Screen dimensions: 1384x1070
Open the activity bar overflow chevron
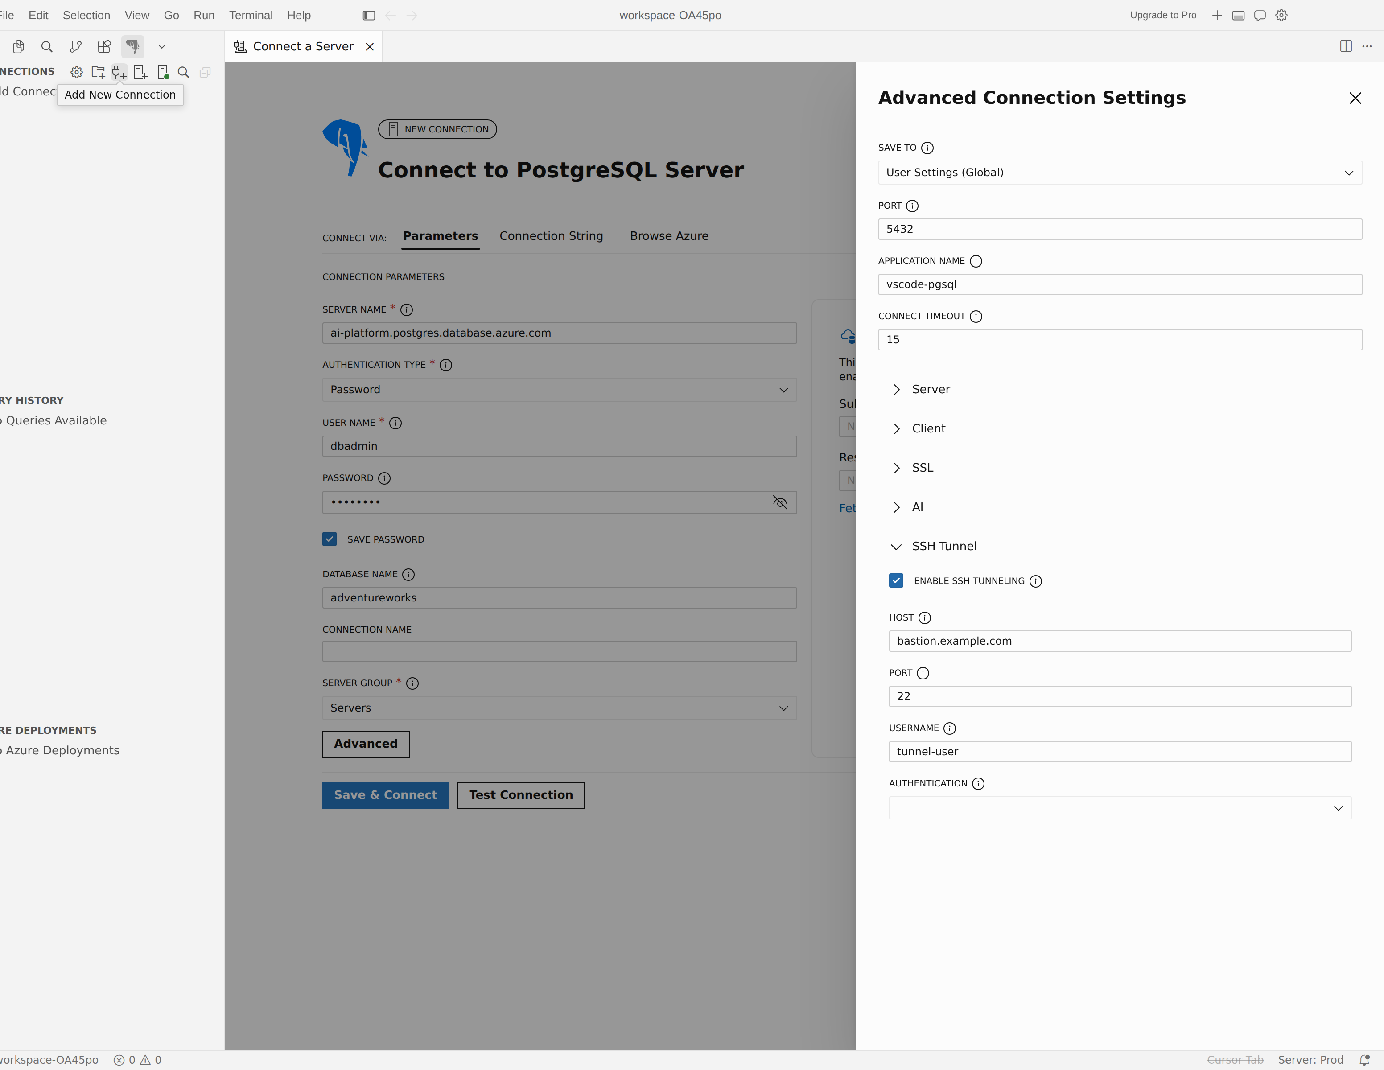pyautogui.click(x=161, y=46)
